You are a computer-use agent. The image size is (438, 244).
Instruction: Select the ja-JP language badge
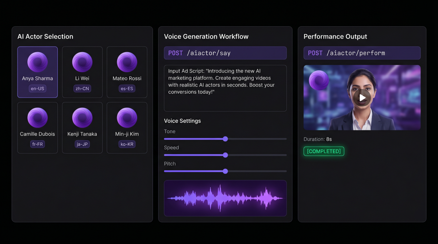click(82, 144)
